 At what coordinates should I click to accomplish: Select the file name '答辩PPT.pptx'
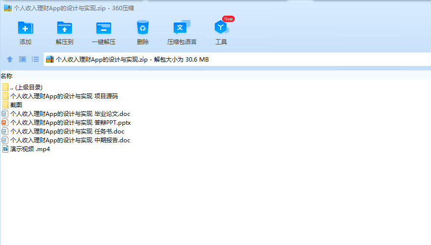click(70, 122)
